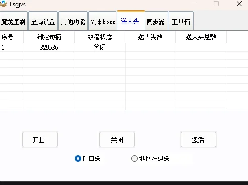Click the 关闭 status cell in row 1
Image resolution: width=248 pixels, height=185 pixels.
[x=100, y=48]
